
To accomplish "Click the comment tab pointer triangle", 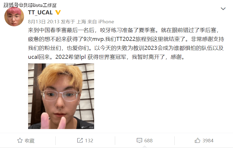I will point(145,147).
